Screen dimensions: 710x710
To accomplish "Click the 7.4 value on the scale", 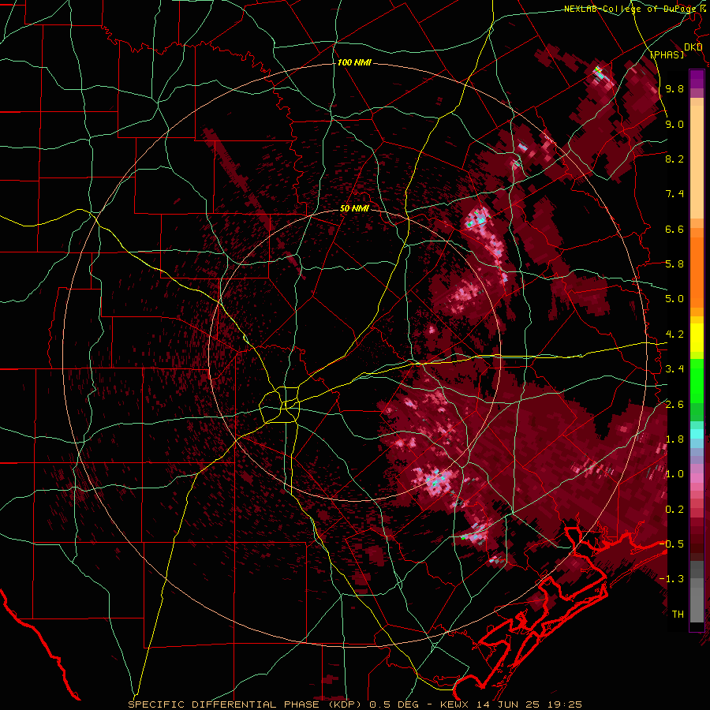I will coord(674,194).
